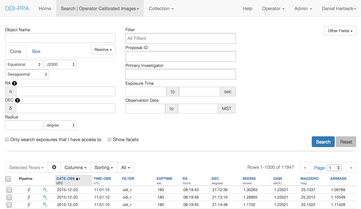Image resolution: width=361 pixels, height=209 pixels.
Task: Open the Equatorial coordinate system selector
Action: tap(24, 64)
